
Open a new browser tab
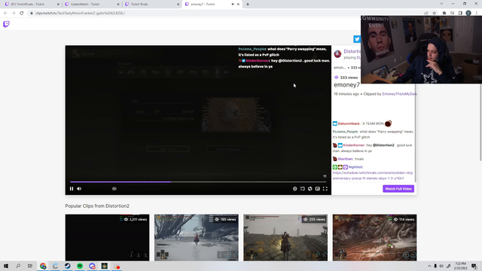pyautogui.click(x=248, y=5)
